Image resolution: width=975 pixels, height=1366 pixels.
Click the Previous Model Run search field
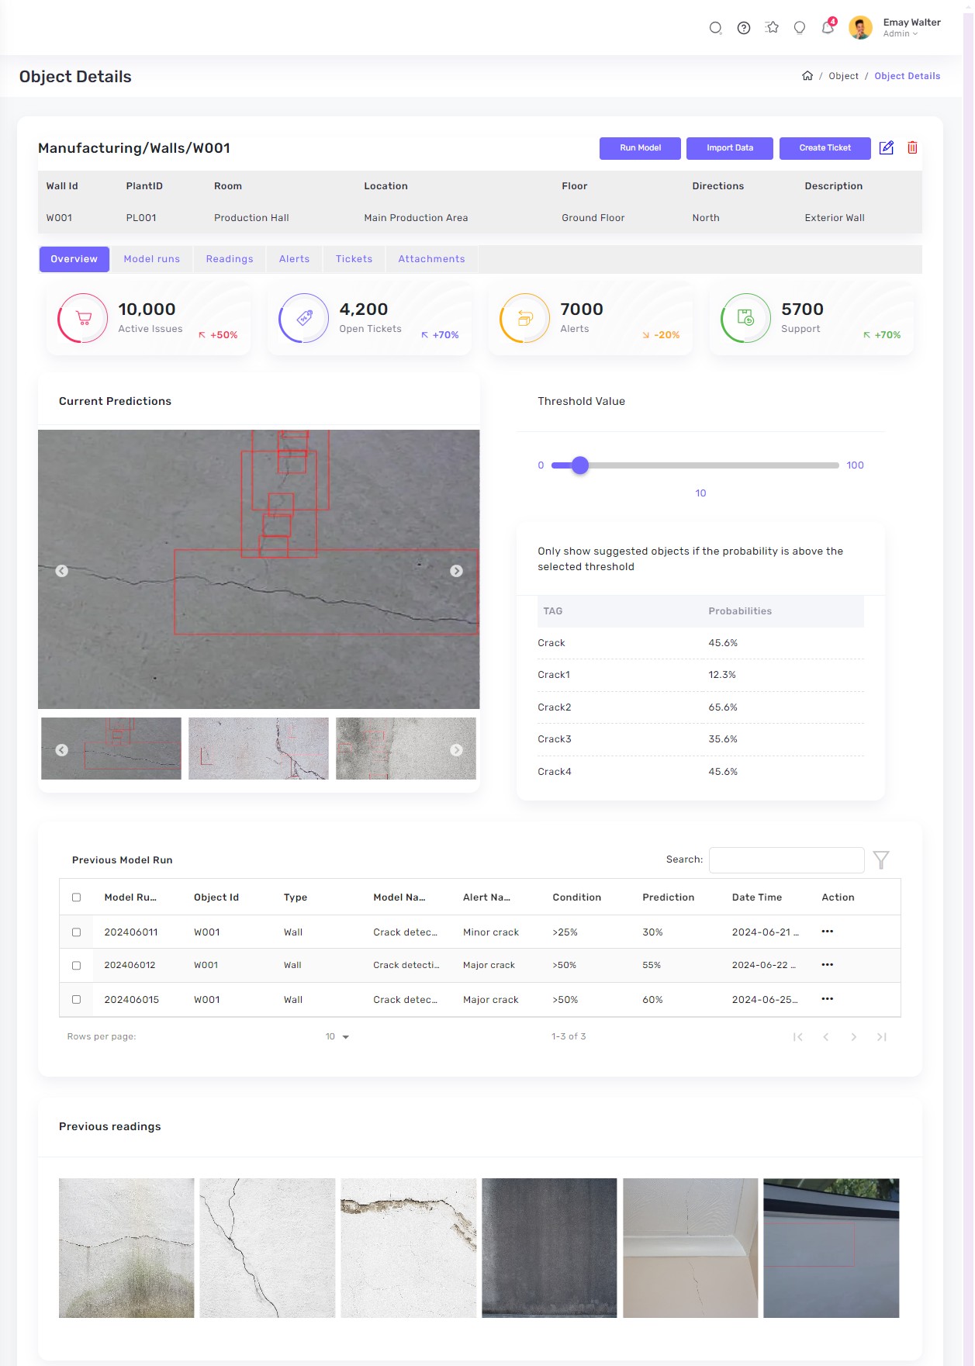pyautogui.click(x=786, y=860)
